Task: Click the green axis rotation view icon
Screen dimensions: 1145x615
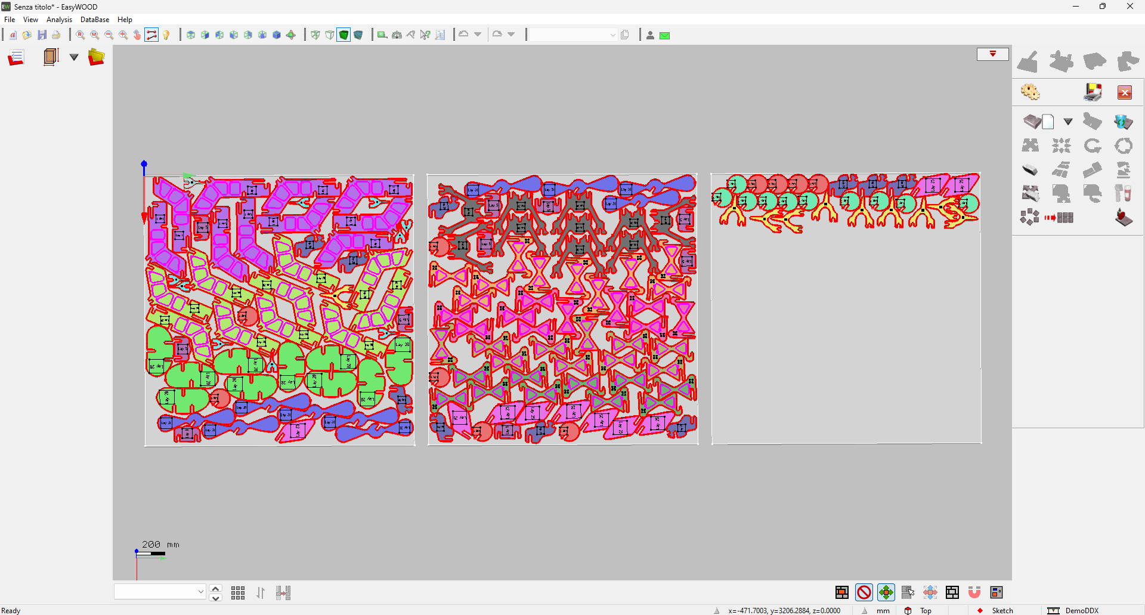Action: coord(291,35)
